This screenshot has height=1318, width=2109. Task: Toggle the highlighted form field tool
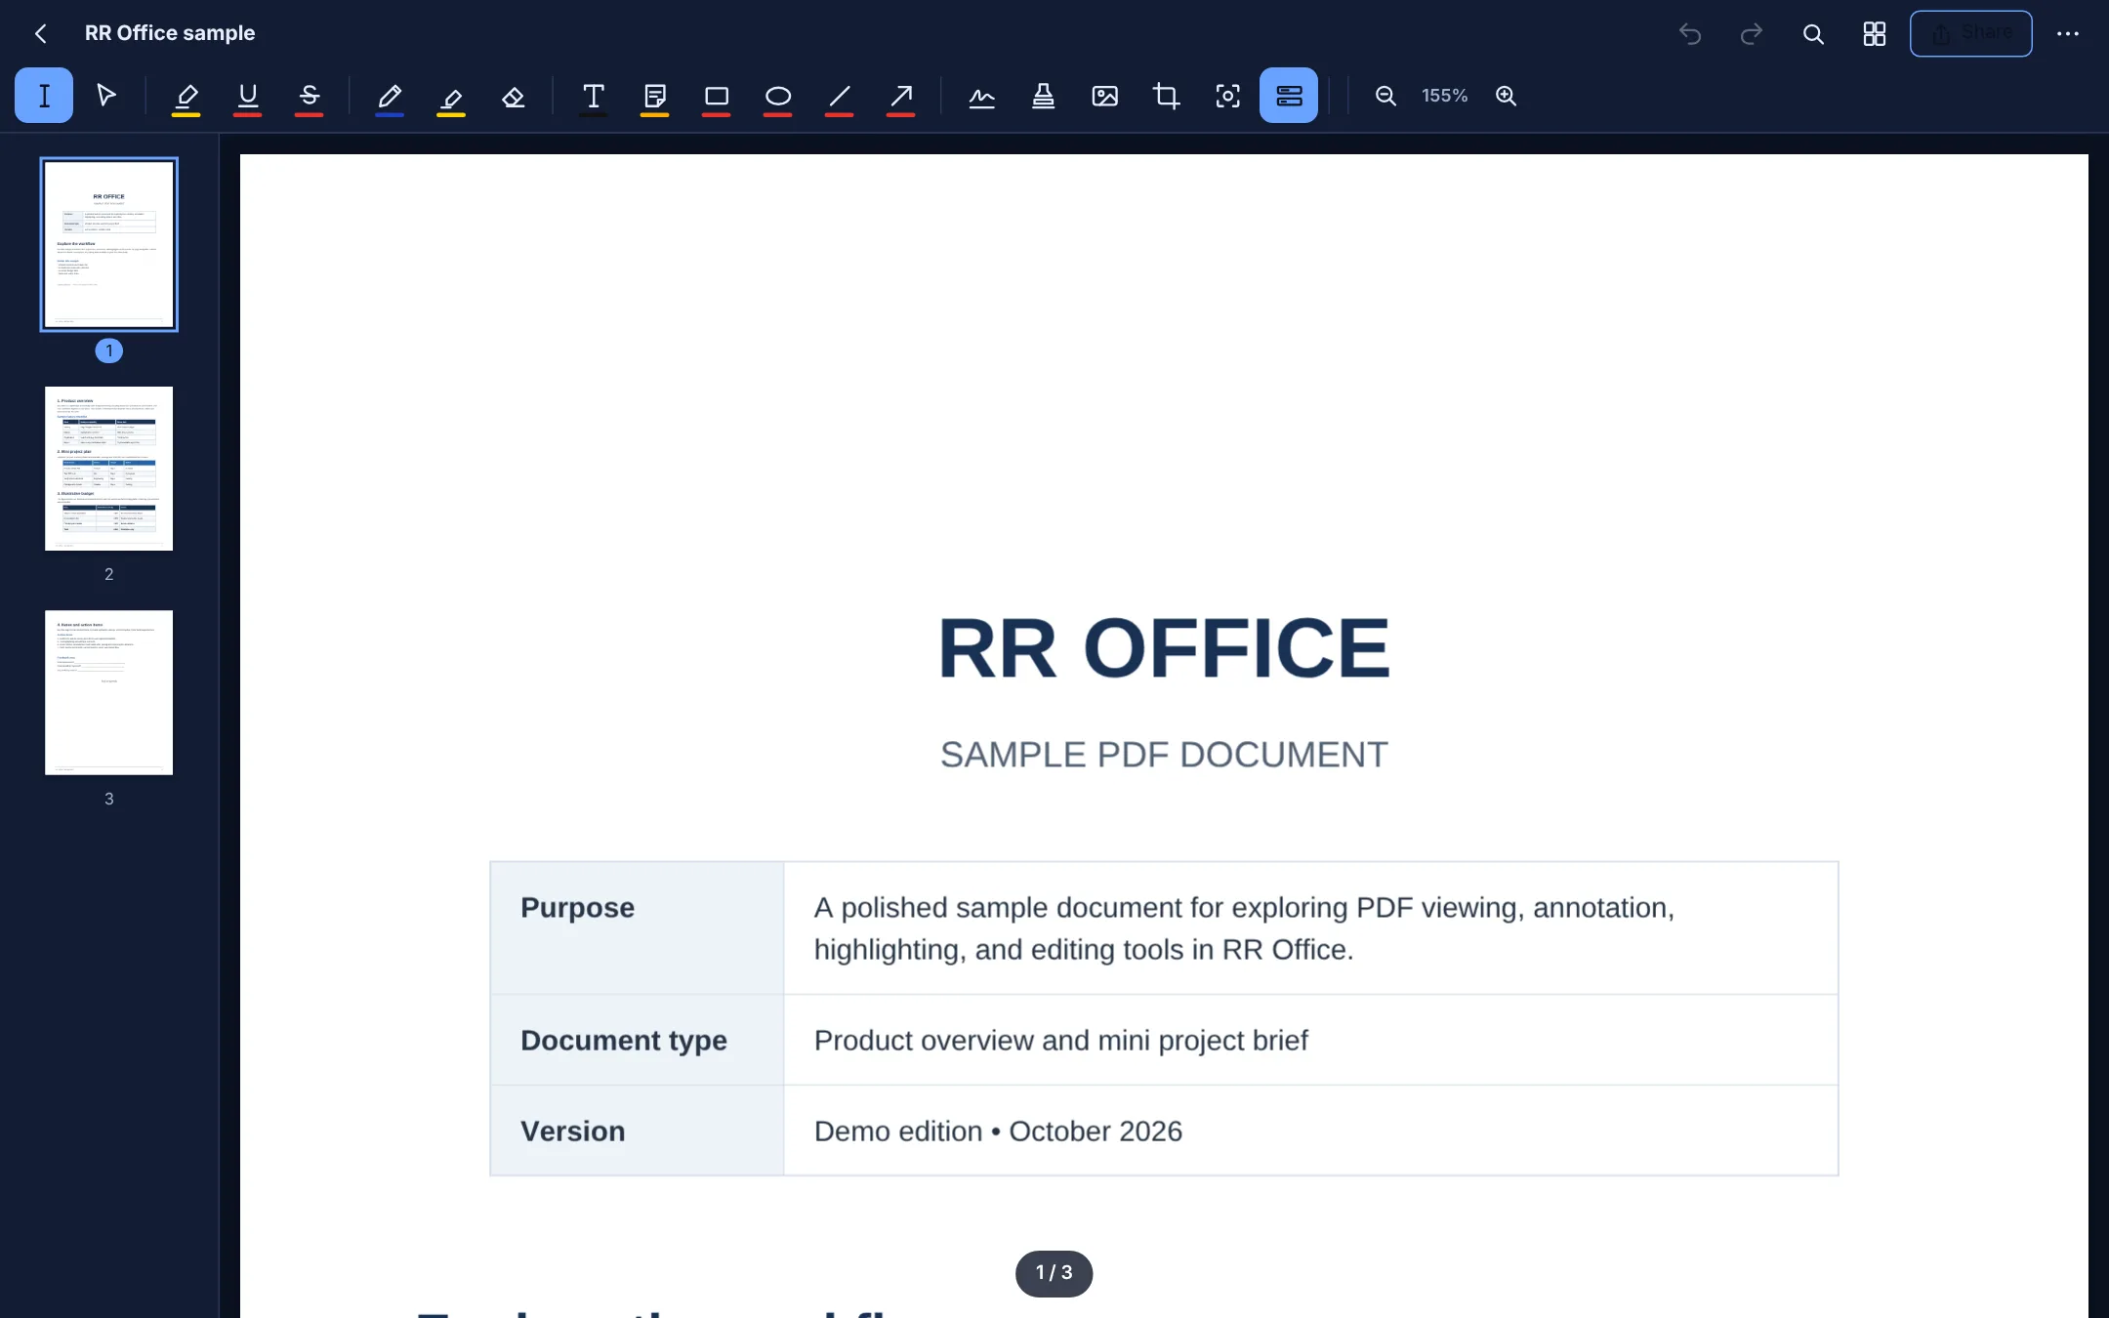(x=1289, y=96)
